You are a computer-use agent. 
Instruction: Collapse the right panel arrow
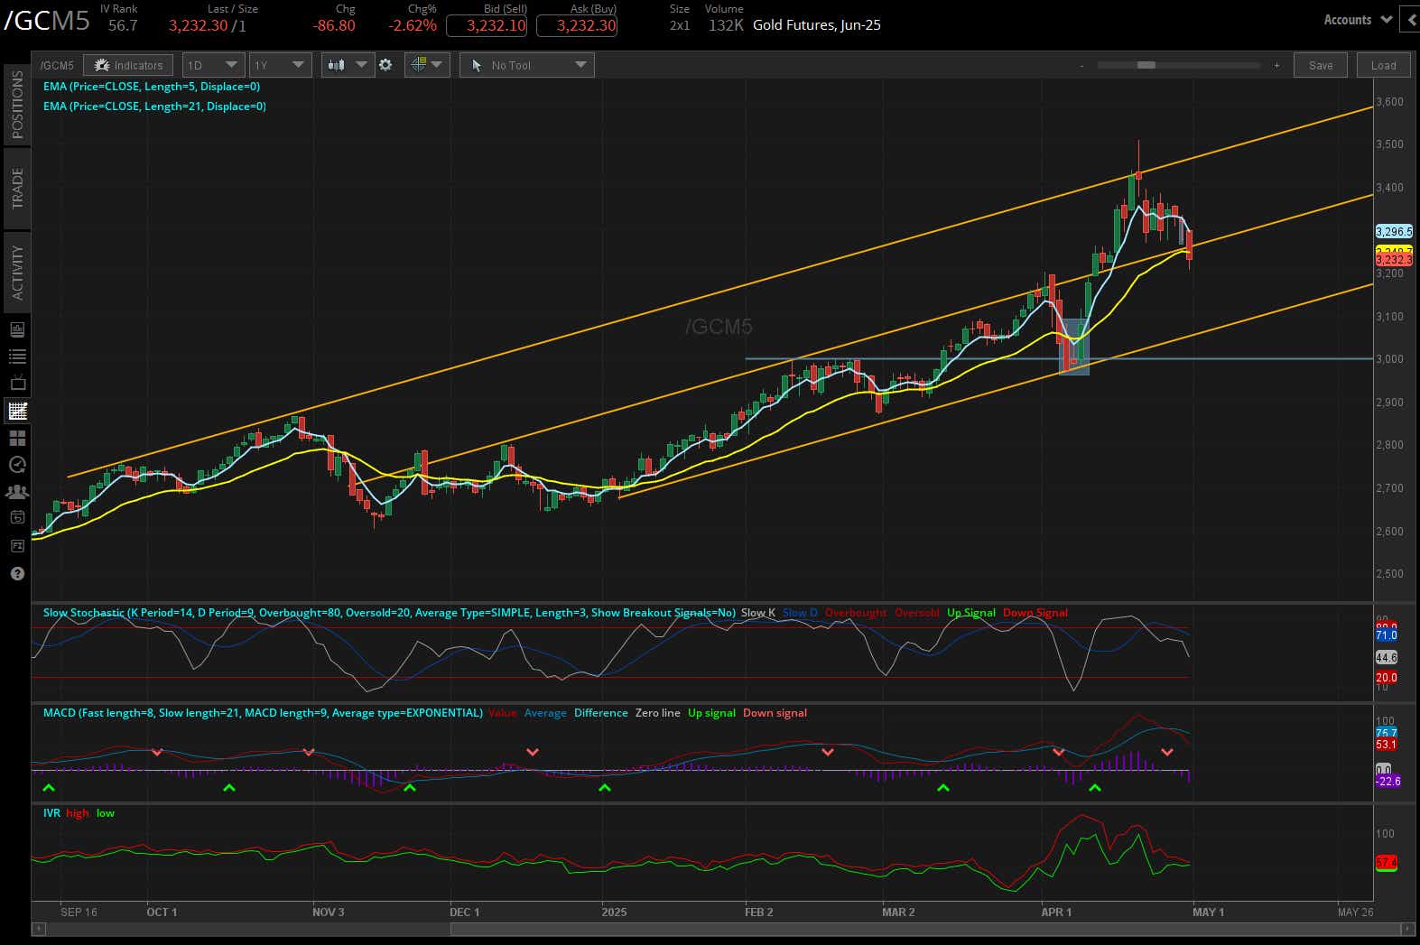(x=1412, y=20)
